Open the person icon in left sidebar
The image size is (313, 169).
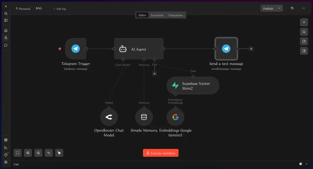(x=6, y=38)
